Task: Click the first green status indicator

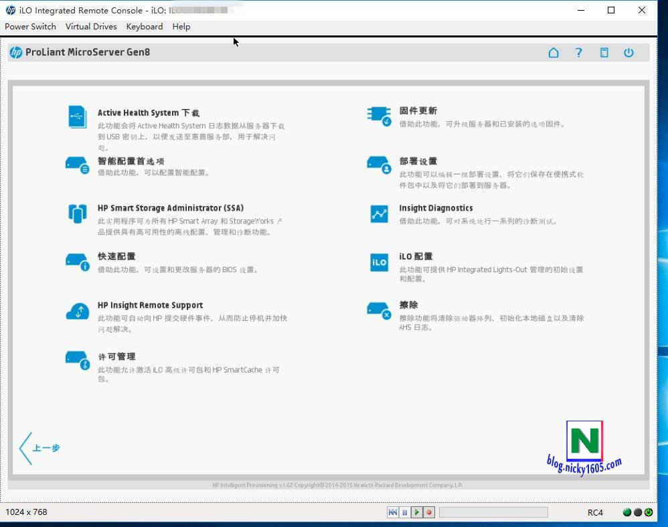Action: pyautogui.click(x=627, y=512)
